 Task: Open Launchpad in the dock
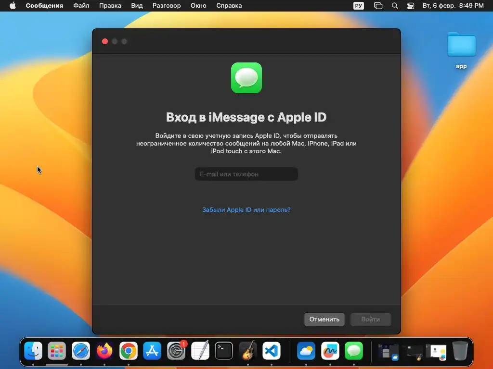pyautogui.click(x=57, y=350)
